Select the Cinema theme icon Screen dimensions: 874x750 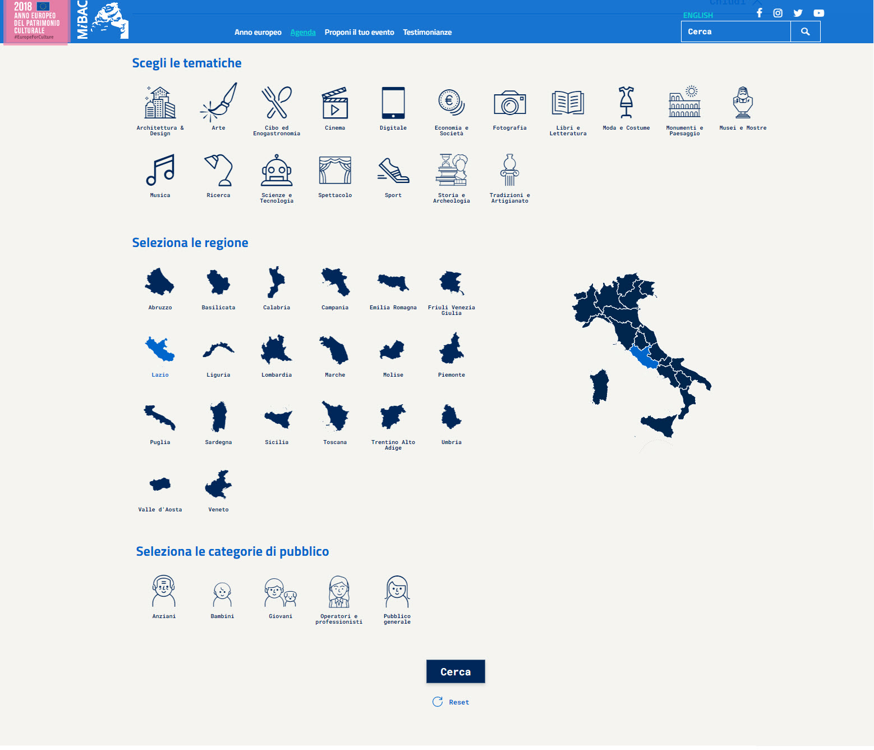coord(335,103)
